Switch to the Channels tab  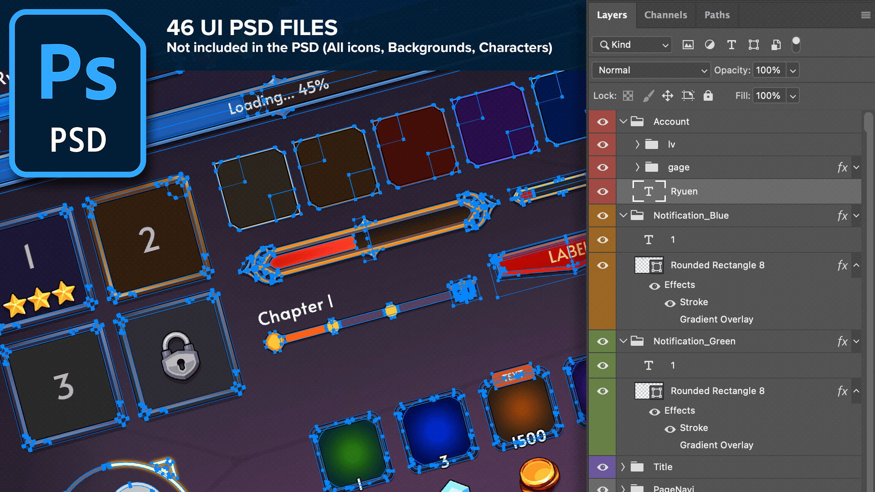665,15
